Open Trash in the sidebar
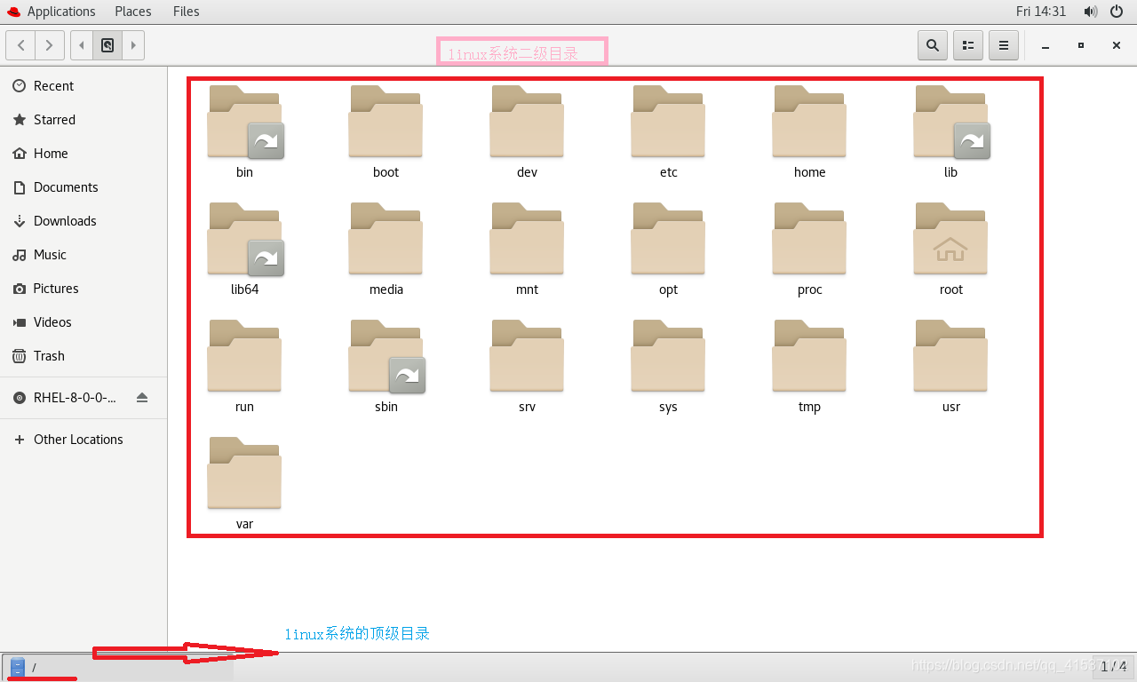The image size is (1137, 682). point(83,356)
